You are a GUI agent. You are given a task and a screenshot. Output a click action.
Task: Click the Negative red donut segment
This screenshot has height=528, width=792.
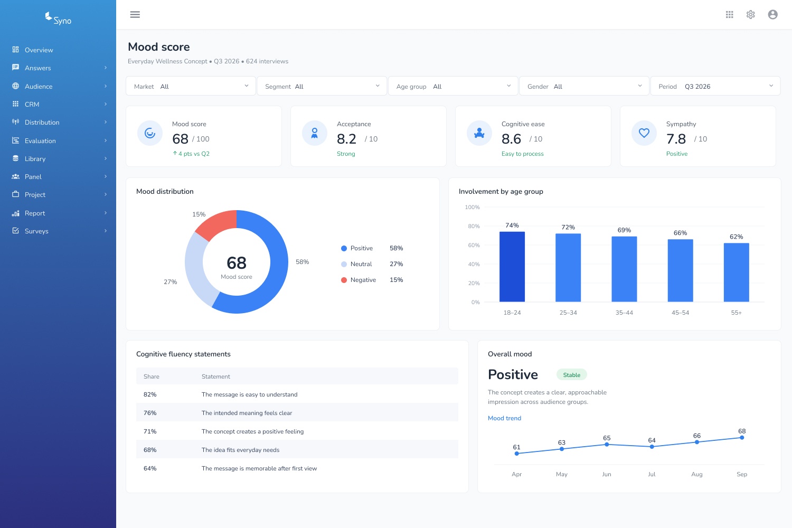218,224
